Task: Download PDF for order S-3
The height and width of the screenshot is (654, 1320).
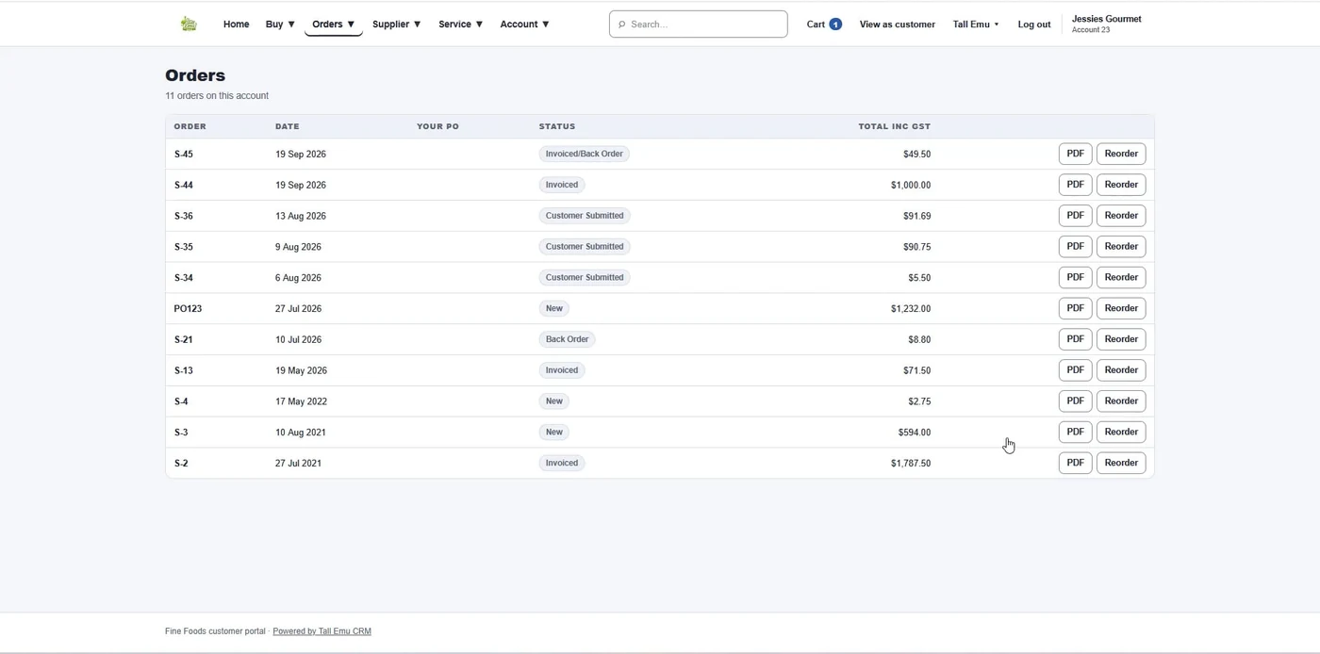Action: 1075,432
